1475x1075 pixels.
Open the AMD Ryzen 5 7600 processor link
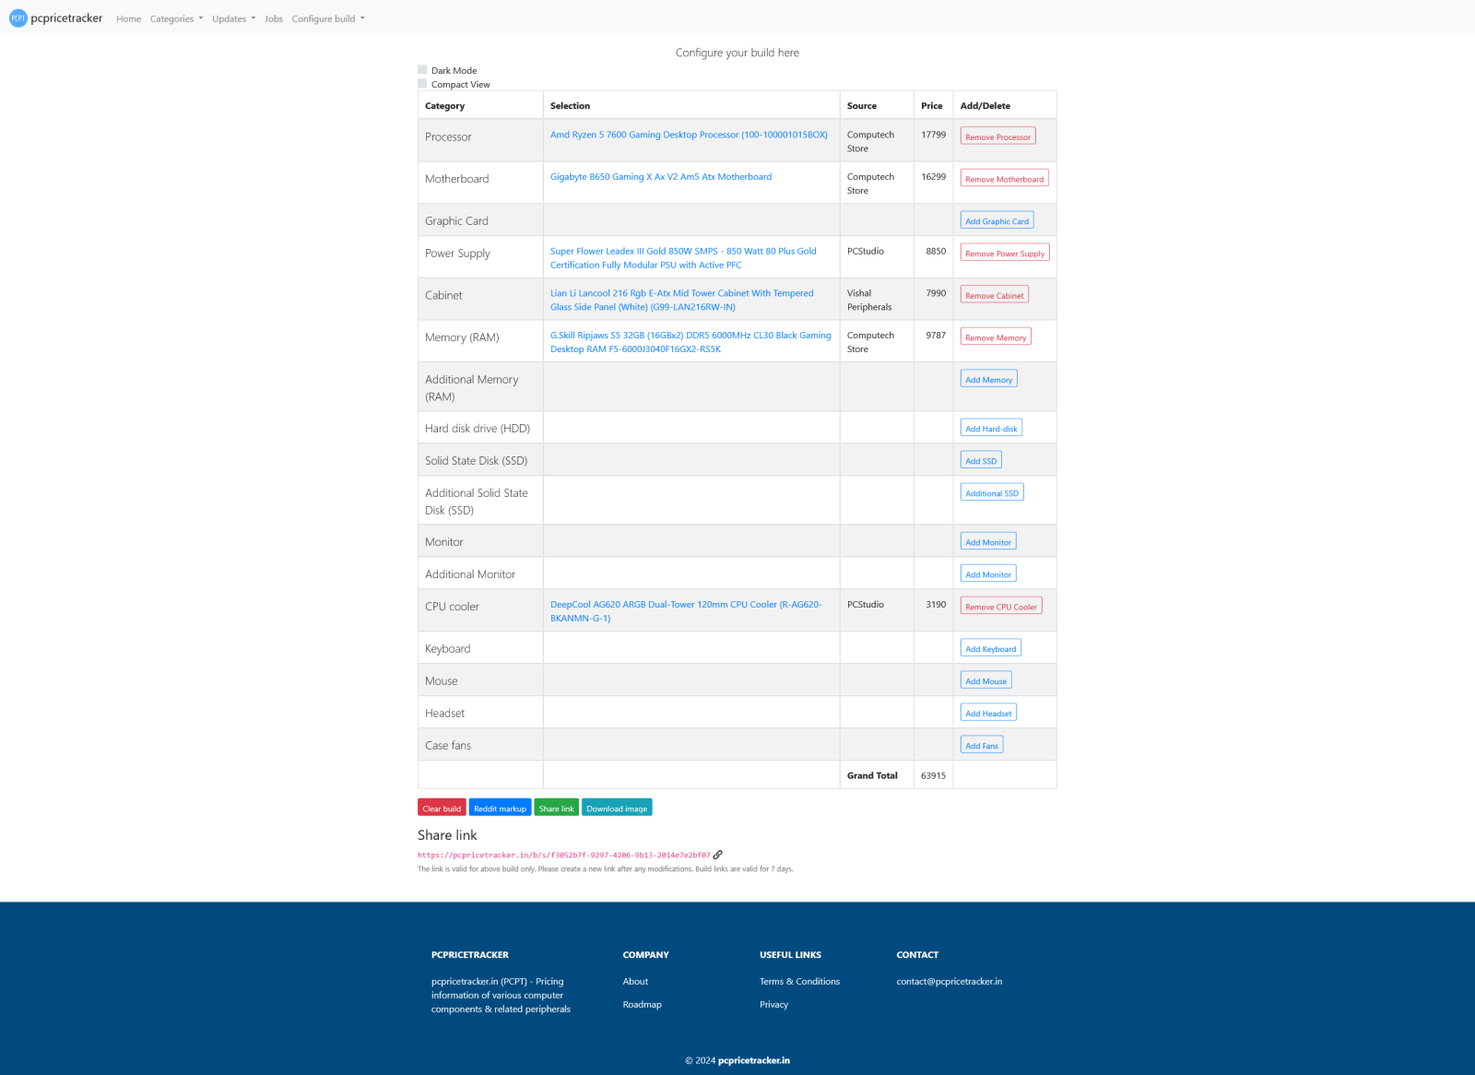[689, 135]
